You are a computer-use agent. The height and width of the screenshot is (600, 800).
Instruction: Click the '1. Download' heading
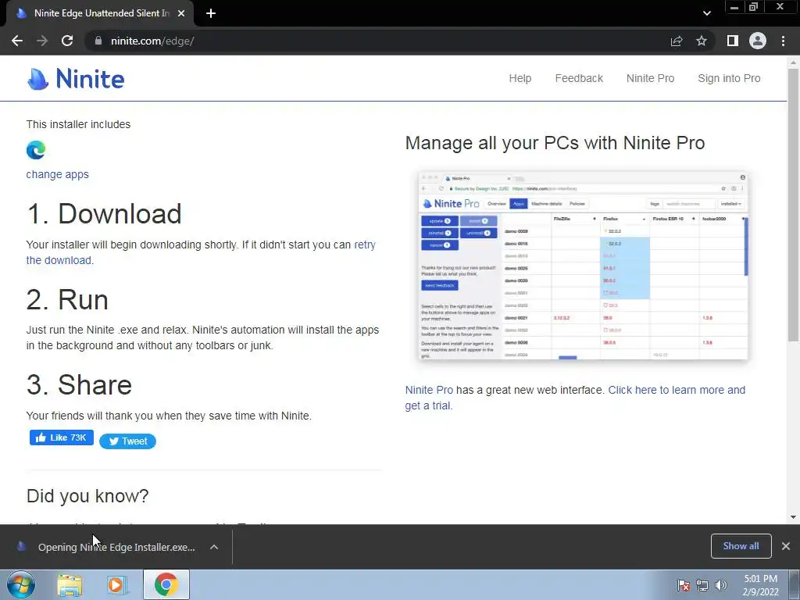[x=104, y=214]
